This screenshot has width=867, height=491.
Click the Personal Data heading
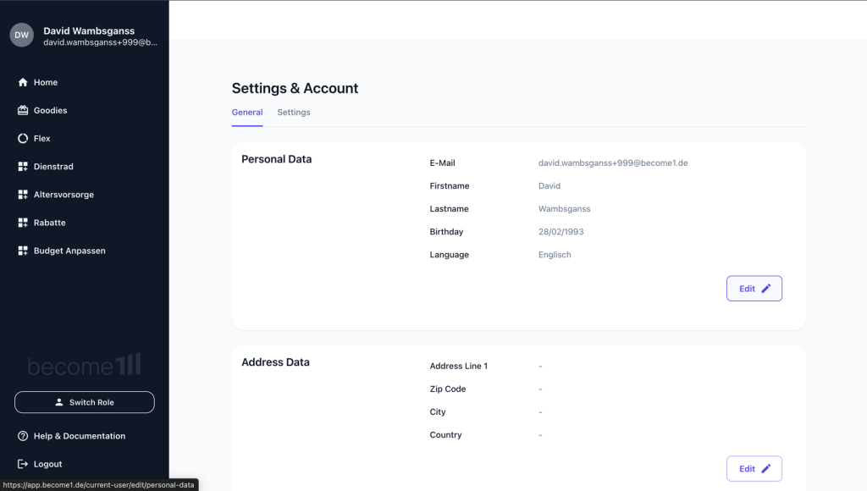277,159
